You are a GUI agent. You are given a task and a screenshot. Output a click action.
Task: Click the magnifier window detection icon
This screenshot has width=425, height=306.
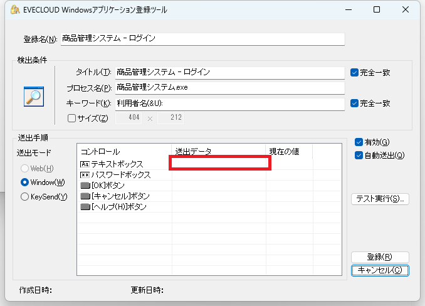tap(33, 96)
